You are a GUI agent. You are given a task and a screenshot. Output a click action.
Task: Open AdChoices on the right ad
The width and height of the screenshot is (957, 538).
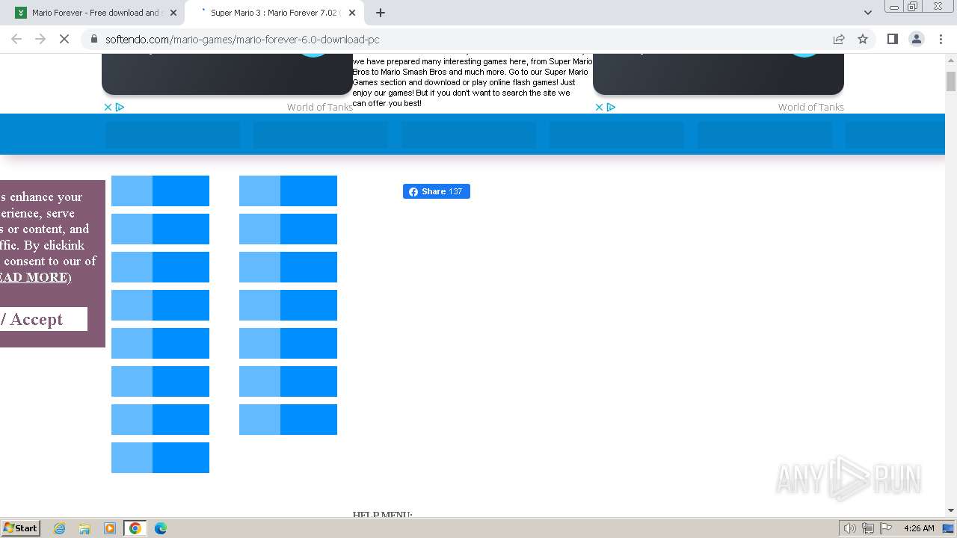611,107
